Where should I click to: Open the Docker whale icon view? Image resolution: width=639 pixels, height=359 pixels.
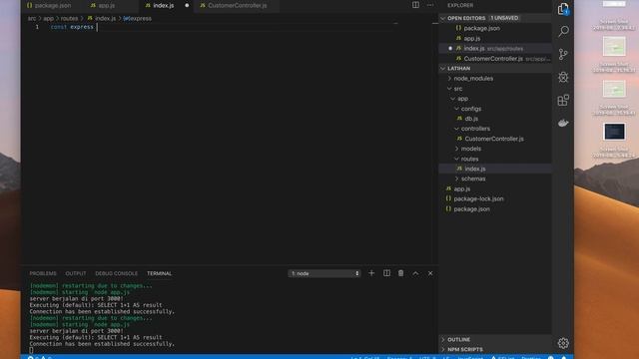563,123
